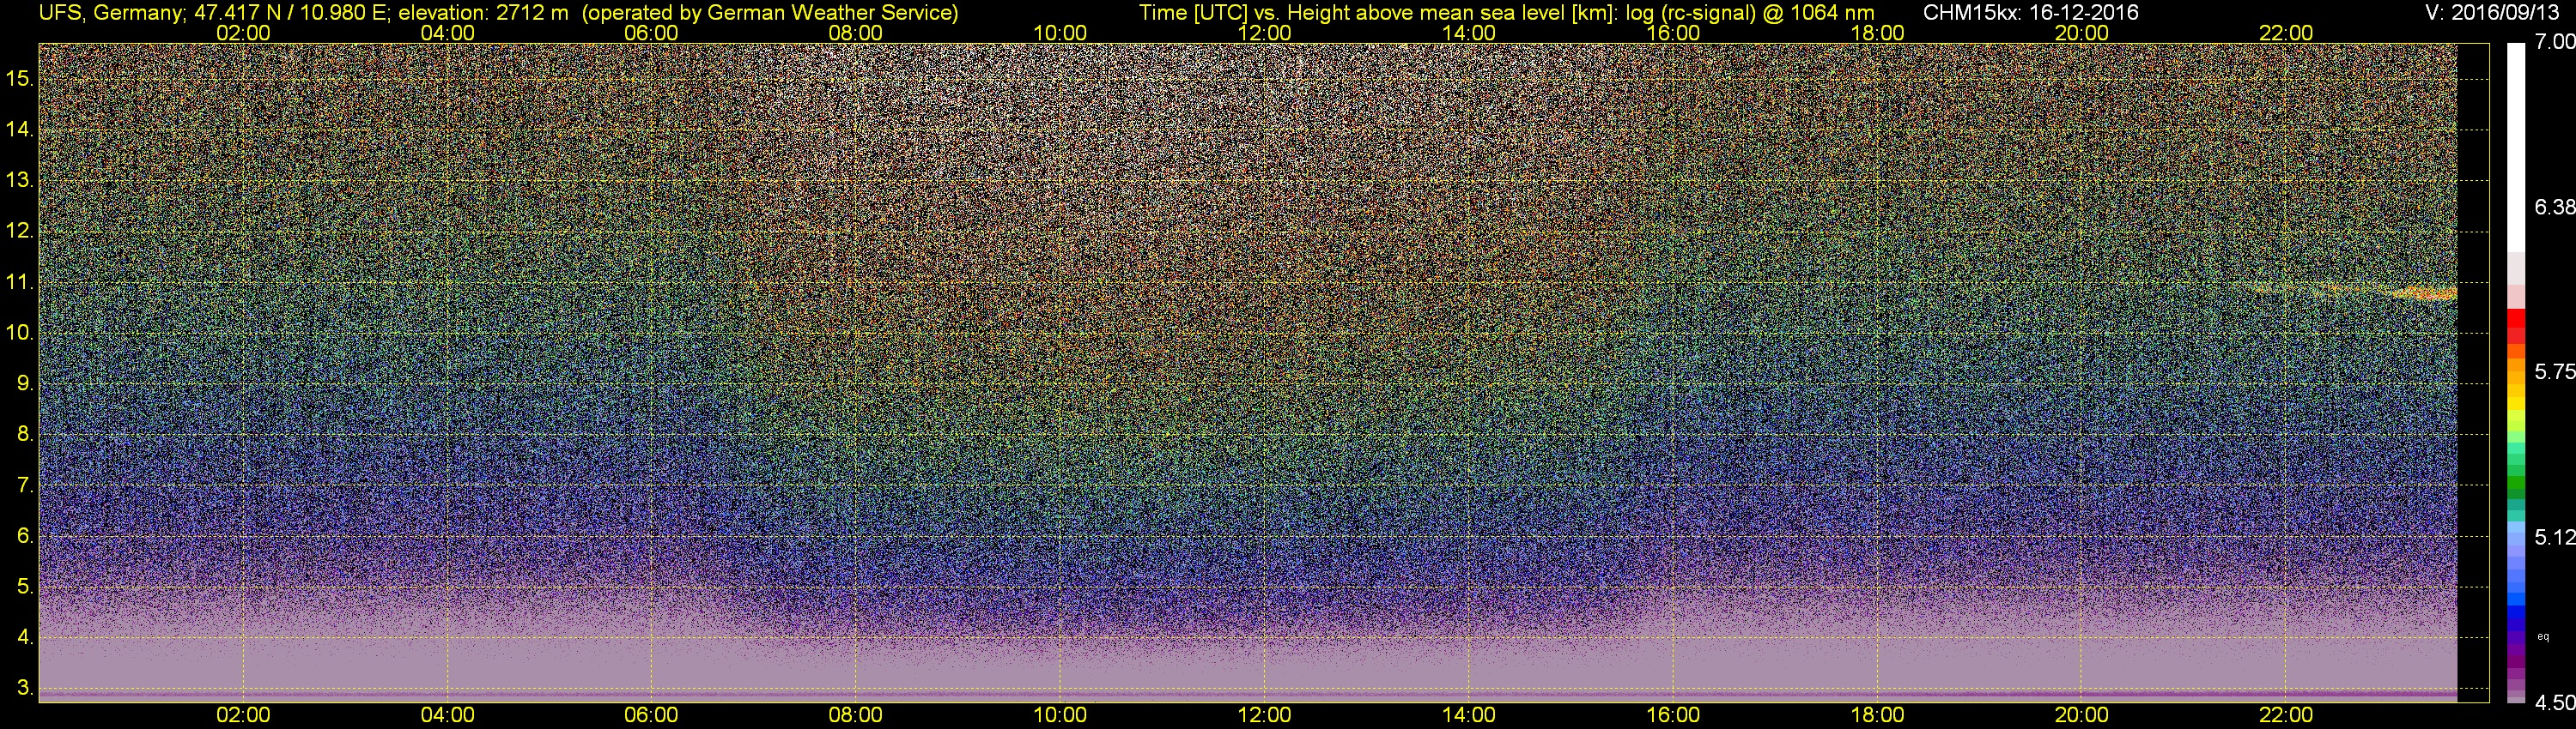Click the small 'eq' label near the colorbar

click(2543, 636)
